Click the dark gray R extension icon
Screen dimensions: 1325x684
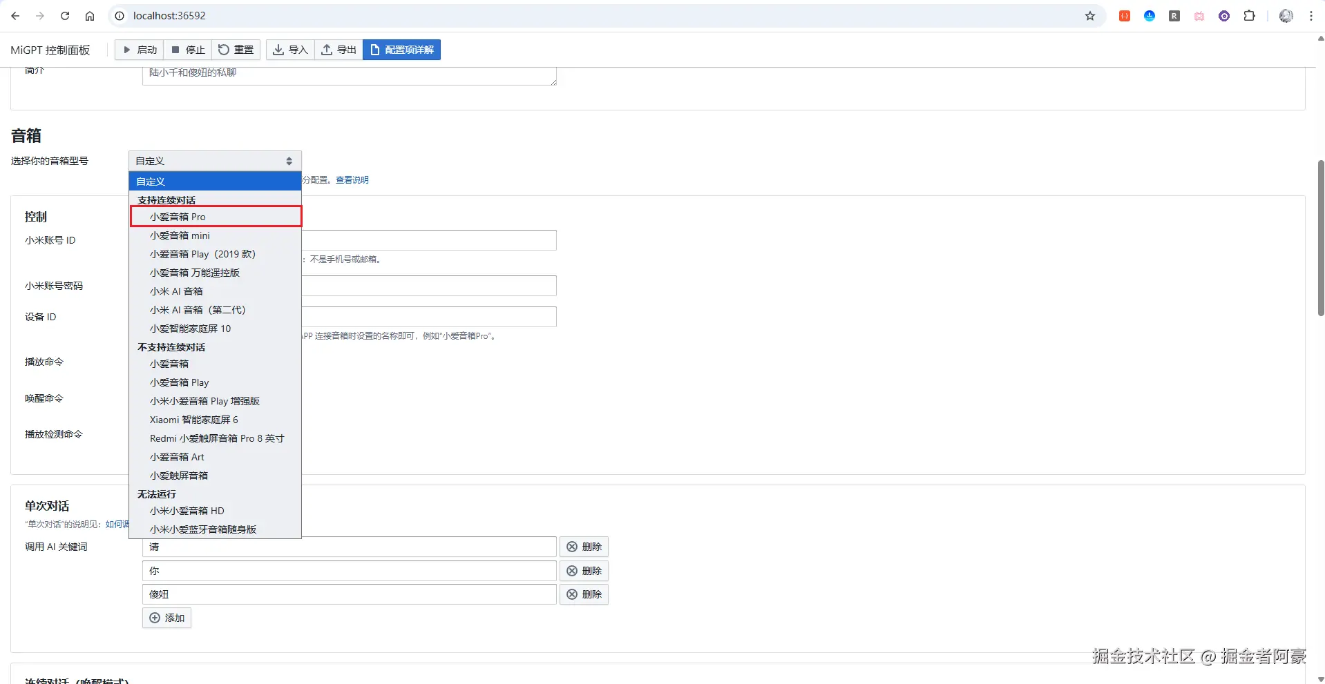tap(1174, 16)
